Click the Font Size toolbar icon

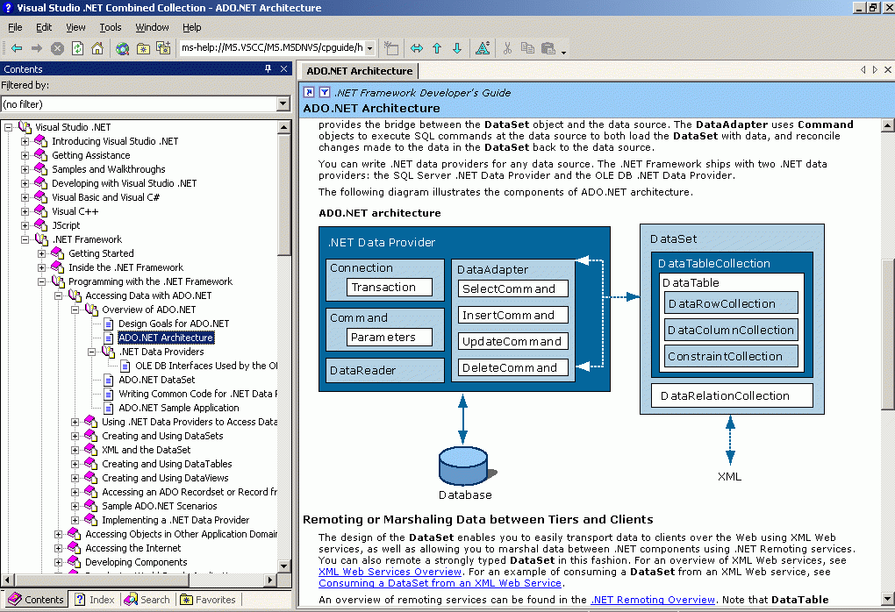pyautogui.click(x=483, y=48)
